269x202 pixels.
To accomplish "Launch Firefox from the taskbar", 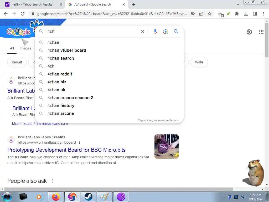I will pyautogui.click(x=56, y=197).
